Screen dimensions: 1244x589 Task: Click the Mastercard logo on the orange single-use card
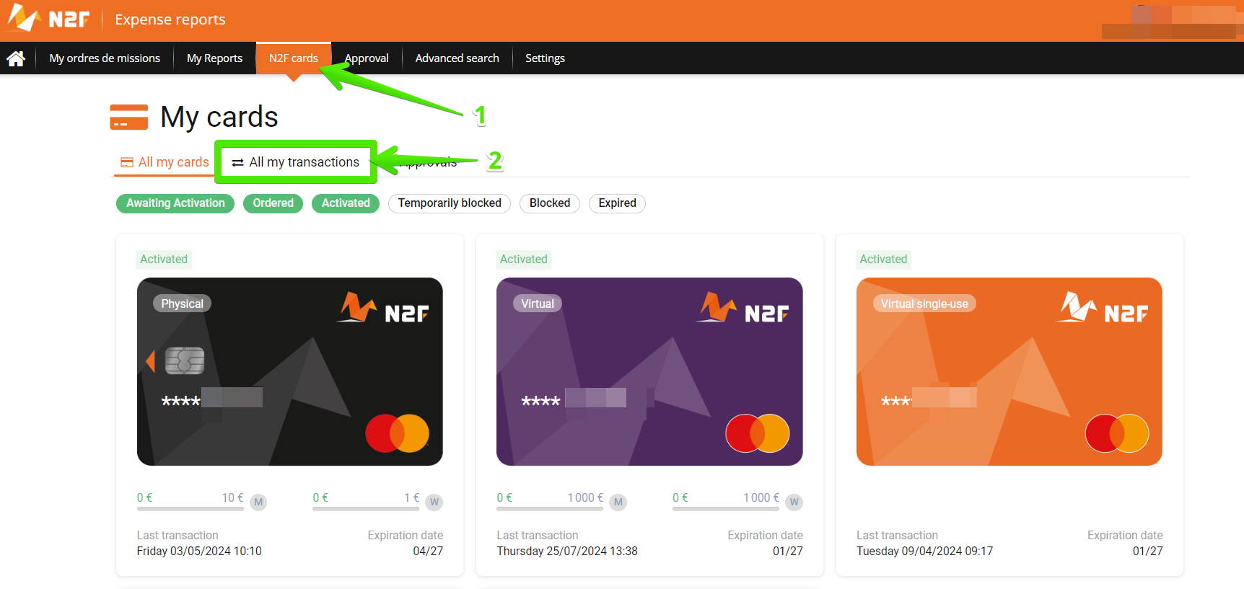(x=1117, y=433)
